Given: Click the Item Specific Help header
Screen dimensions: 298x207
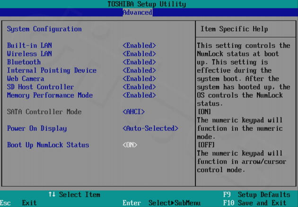Looking at the screenshot, I should point(234,29).
